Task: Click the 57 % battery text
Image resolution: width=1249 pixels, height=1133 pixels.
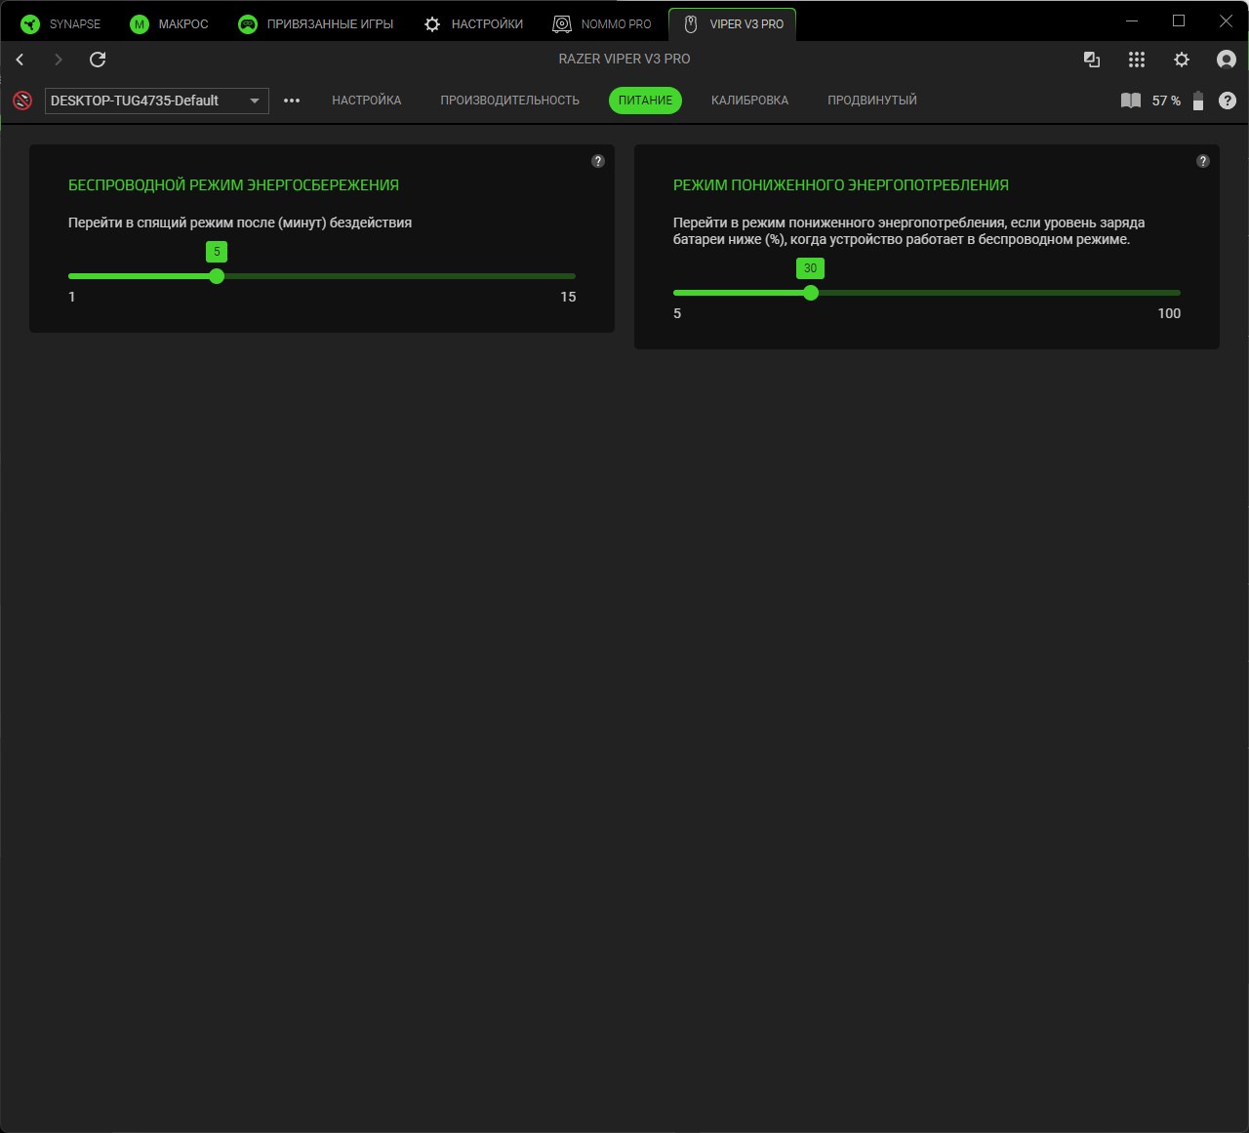Action: (1166, 101)
